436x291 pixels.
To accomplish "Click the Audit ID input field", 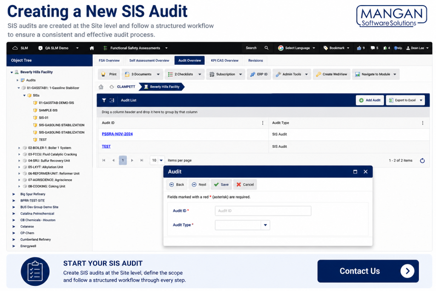I will 263,211.
